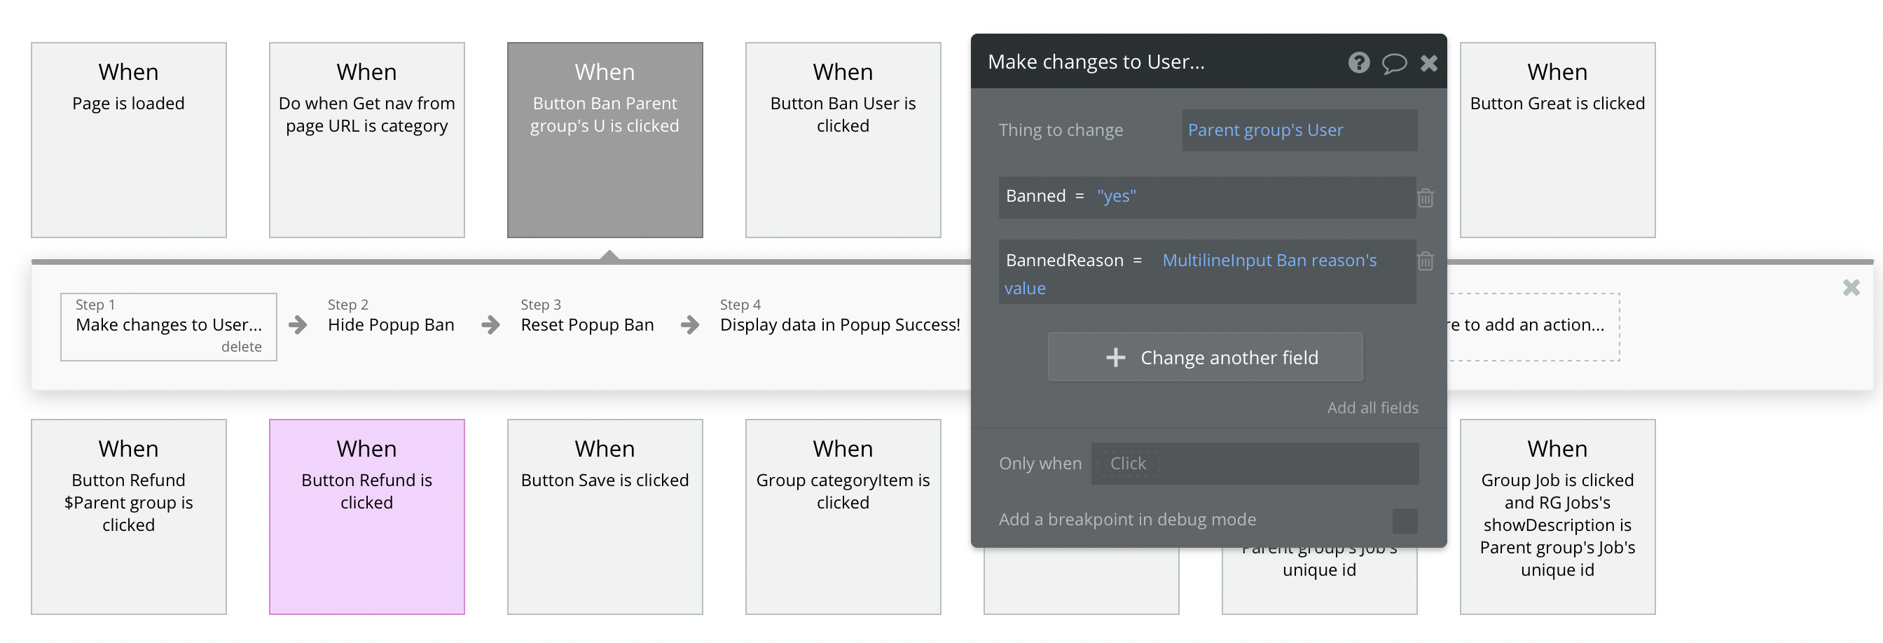
Task: Enable breakpoint in debug mode checkbox
Action: tap(1405, 520)
